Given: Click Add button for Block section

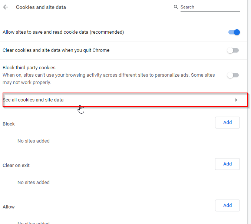Looking at the screenshot, I should pyautogui.click(x=227, y=123).
